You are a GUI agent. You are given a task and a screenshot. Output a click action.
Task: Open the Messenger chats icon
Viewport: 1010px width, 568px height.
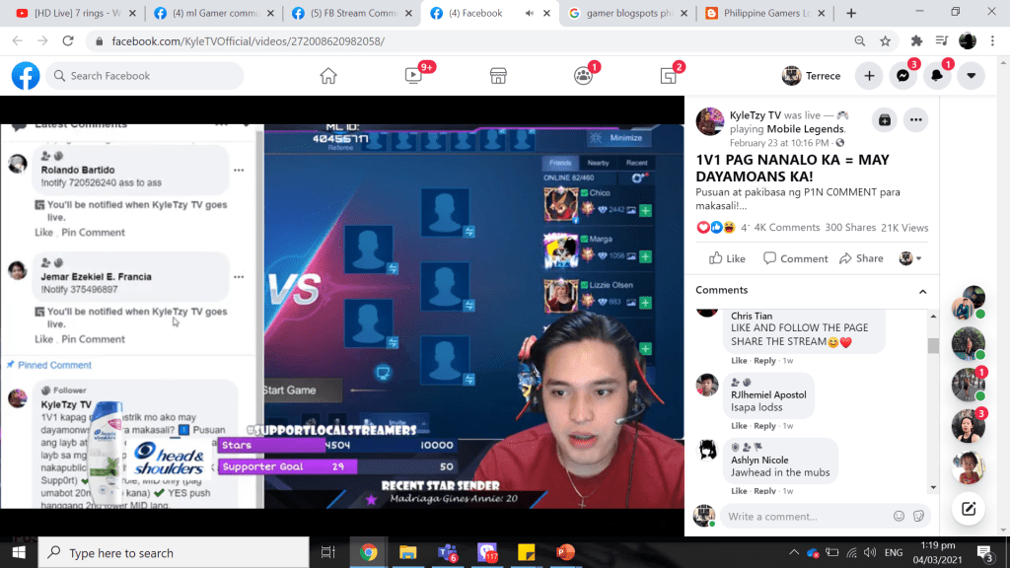[902, 76]
